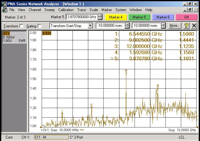Open the Calibration menu

pyautogui.click(x=66, y=10)
